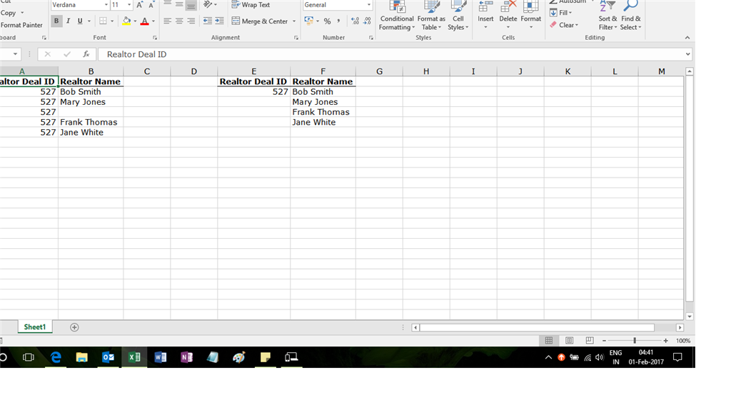Image resolution: width=731 pixels, height=410 pixels.
Task: Click cell containing Frank Thomas in column F
Action: click(323, 112)
